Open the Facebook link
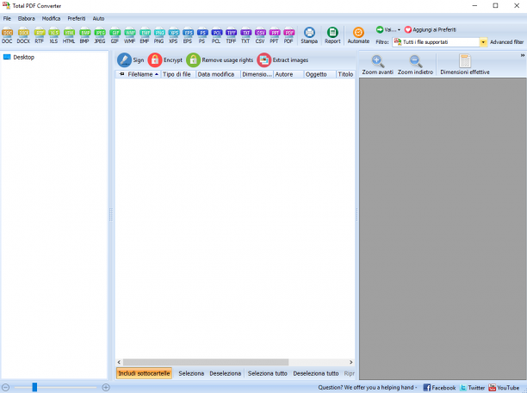 pyautogui.click(x=439, y=388)
